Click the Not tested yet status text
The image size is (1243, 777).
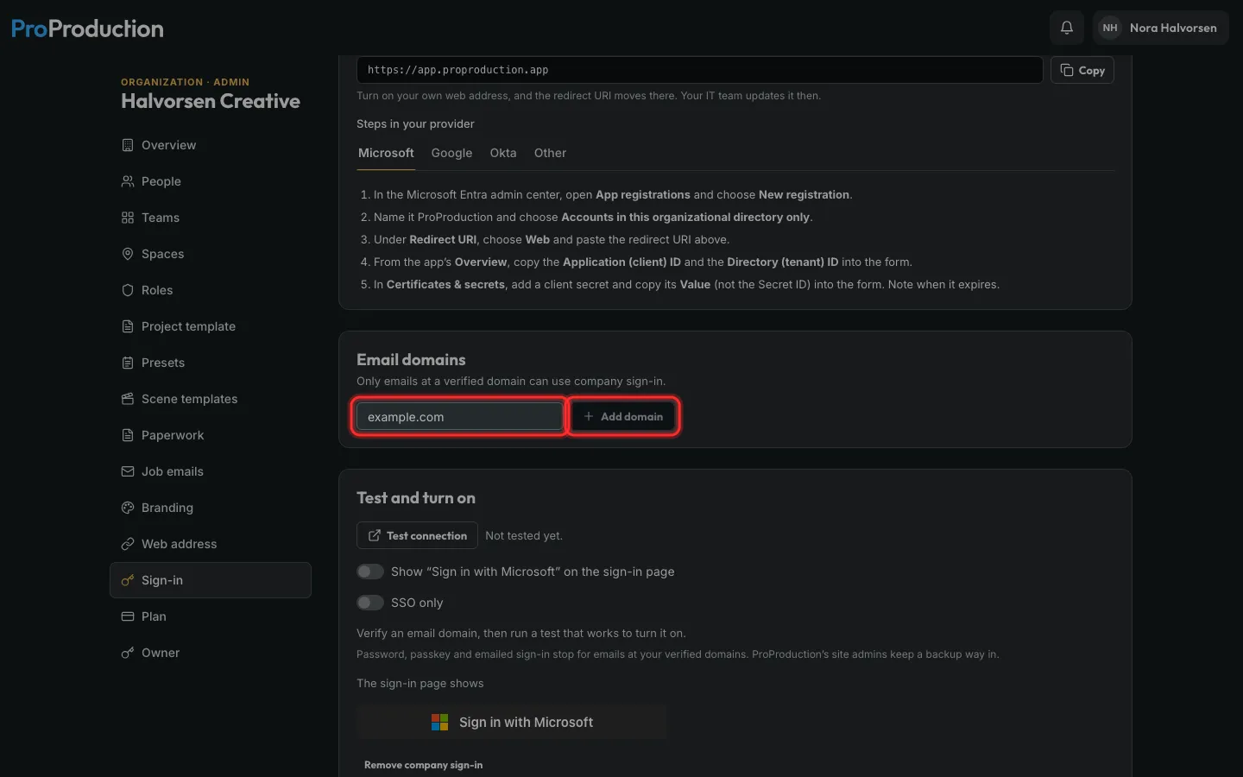(x=524, y=535)
